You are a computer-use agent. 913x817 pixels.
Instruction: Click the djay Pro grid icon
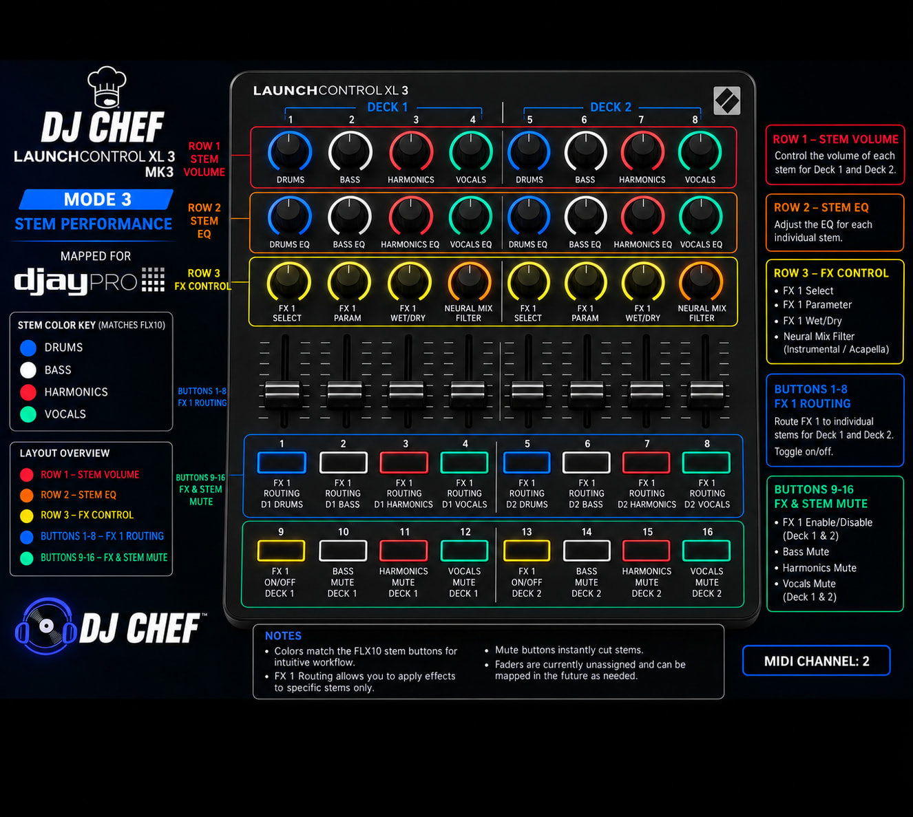[153, 280]
